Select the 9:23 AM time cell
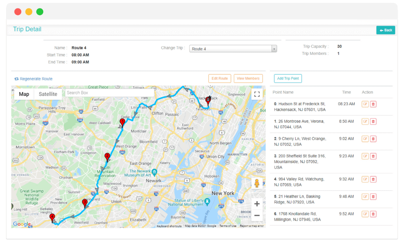This screenshot has height=242, width=404. coord(346,156)
